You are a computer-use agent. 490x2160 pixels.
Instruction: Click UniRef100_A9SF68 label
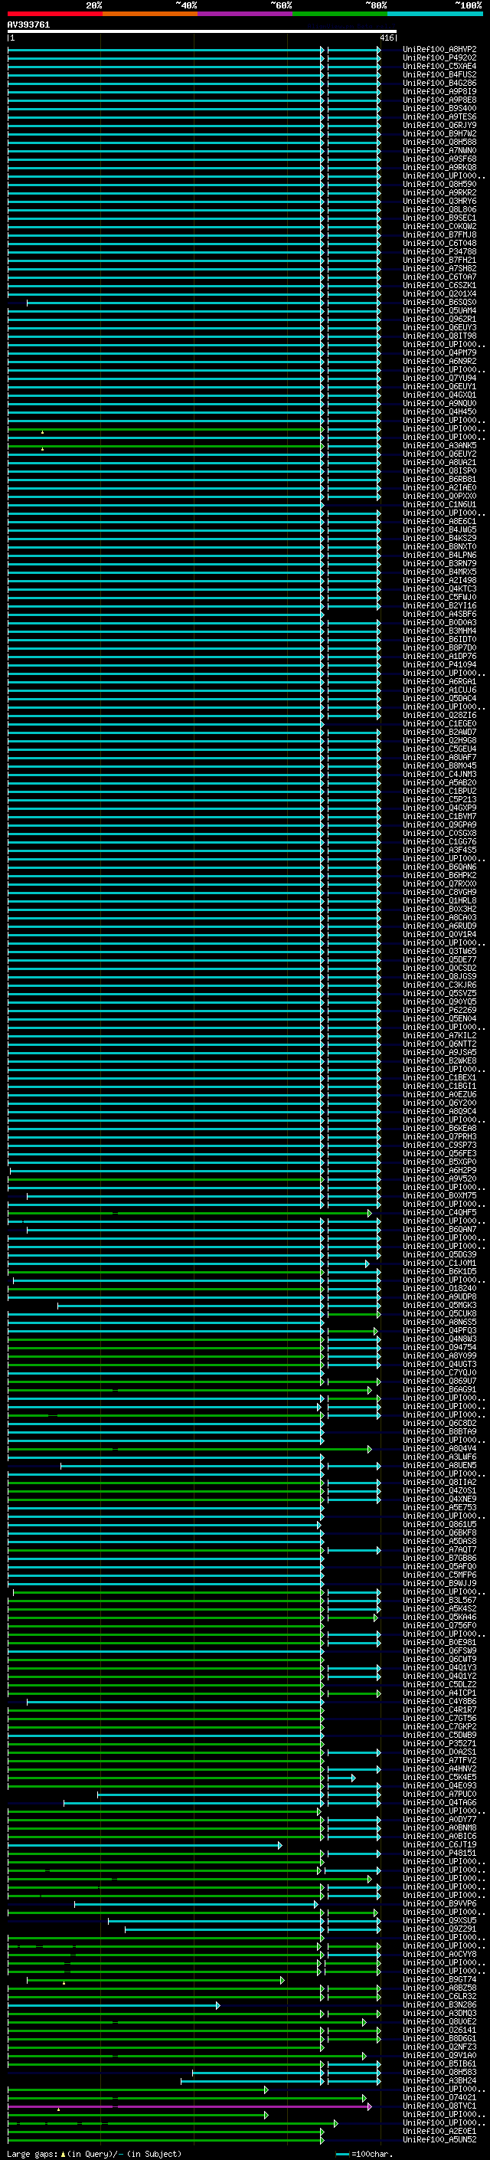coord(439,159)
